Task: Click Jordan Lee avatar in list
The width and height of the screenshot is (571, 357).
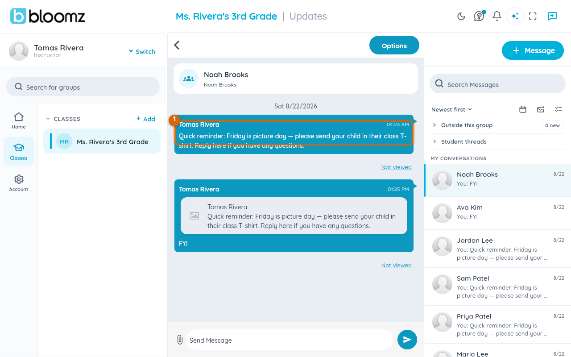Action: tap(443, 246)
